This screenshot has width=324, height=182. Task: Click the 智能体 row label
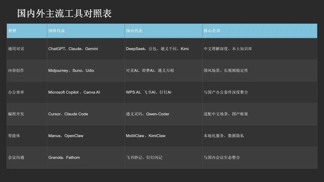click(x=27, y=136)
